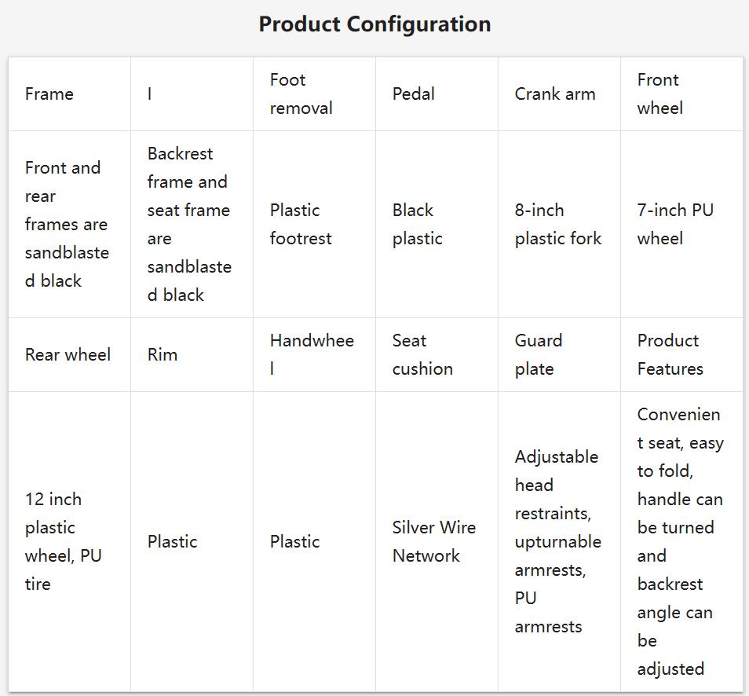Image resolution: width=749 pixels, height=696 pixels.
Task: Select the Product Features cell
Action: 681,355
